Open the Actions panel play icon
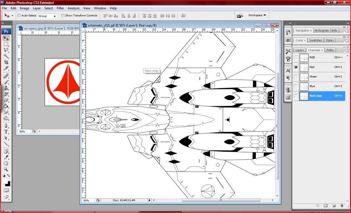Image resolution: width=351 pixels, height=213 pixels. coord(288,40)
